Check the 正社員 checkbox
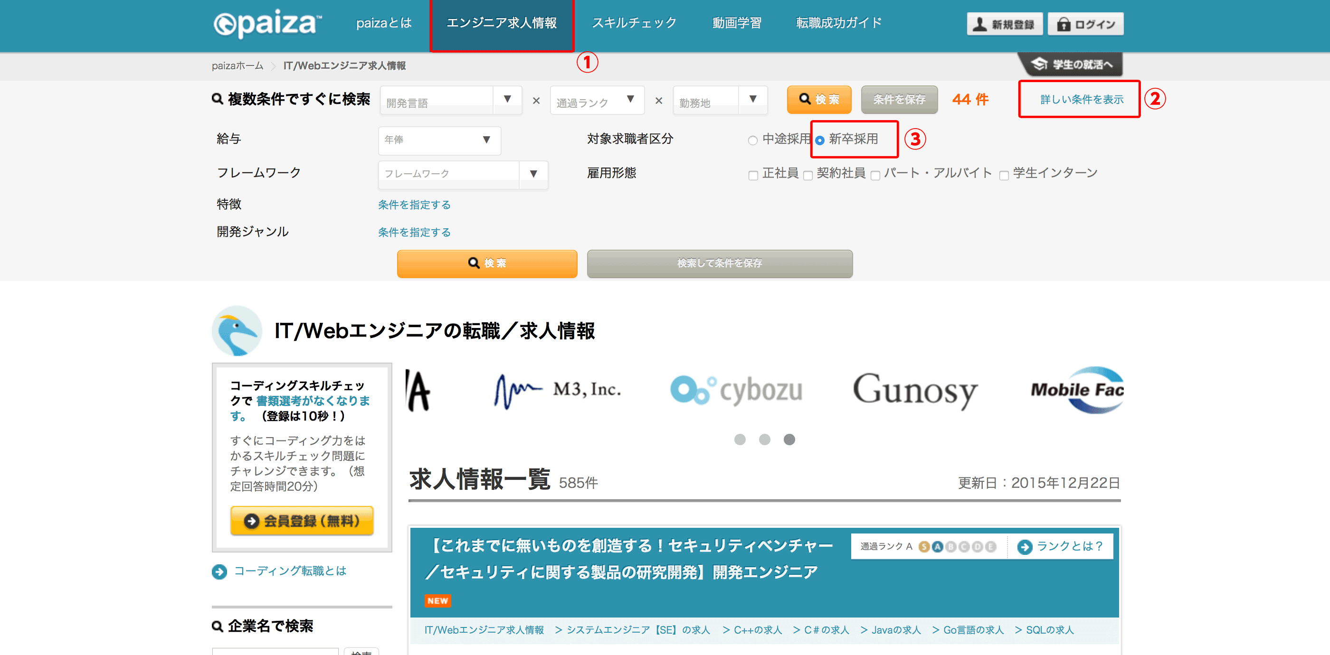This screenshot has width=1330, height=655. 753,175
